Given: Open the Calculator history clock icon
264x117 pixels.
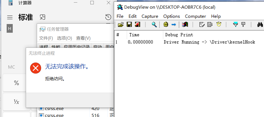Looking at the screenshot, I should pyautogui.click(x=108, y=17).
